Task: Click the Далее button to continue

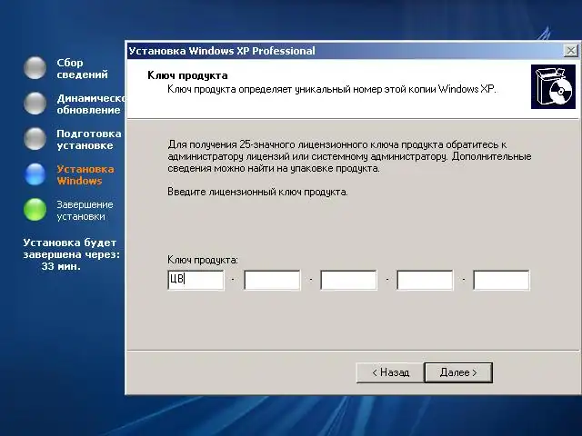Action: point(458,372)
